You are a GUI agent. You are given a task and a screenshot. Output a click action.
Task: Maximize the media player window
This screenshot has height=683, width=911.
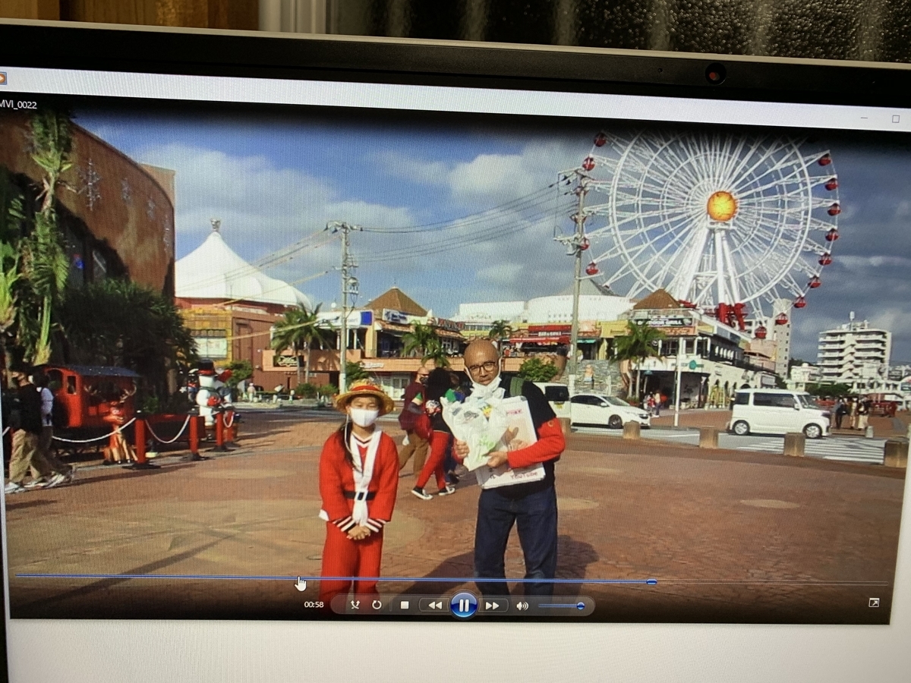coord(896,119)
